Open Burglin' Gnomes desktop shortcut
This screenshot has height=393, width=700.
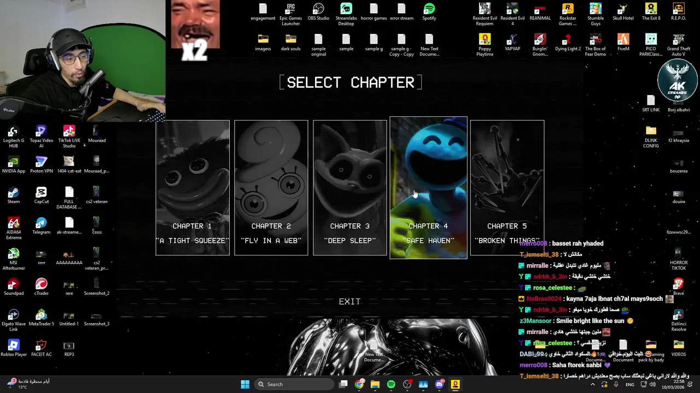(x=540, y=45)
